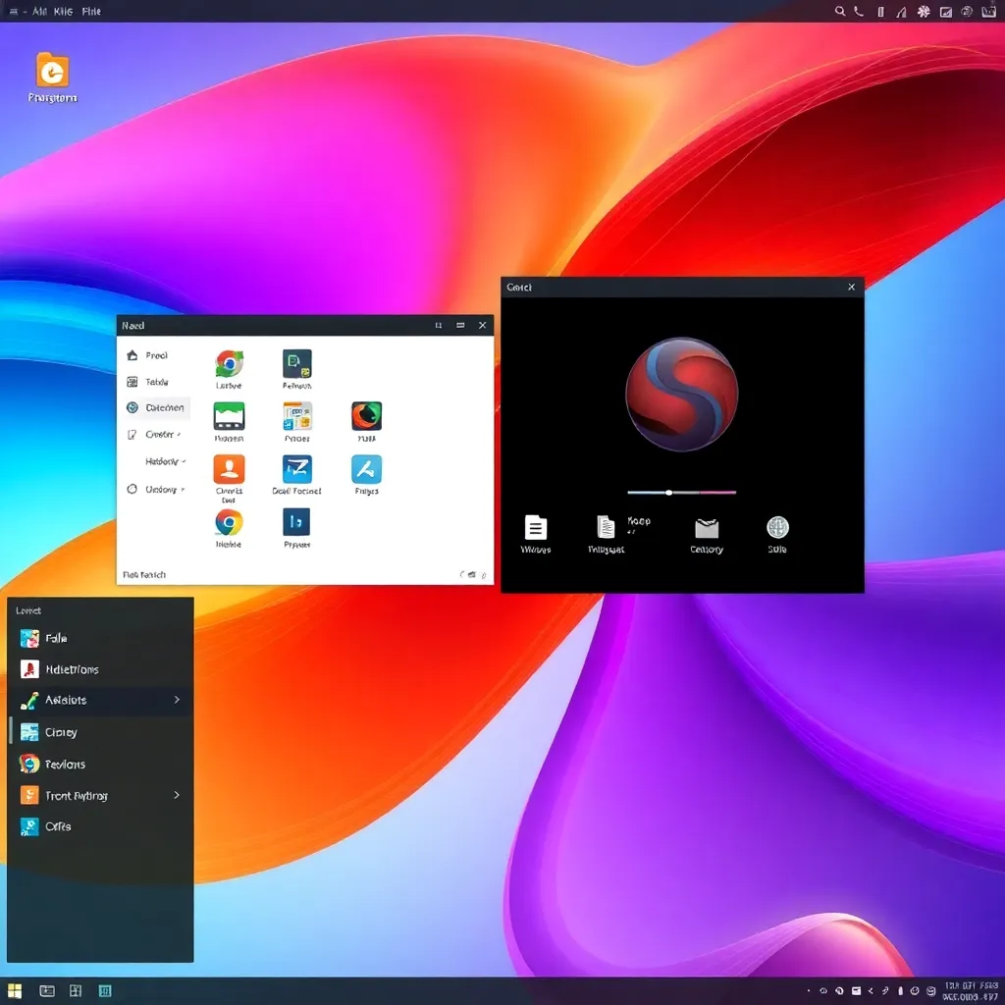The width and height of the screenshot is (1005, 1005).
Task: Click the clock in the taskbar corner
Action: click(970, 991)
